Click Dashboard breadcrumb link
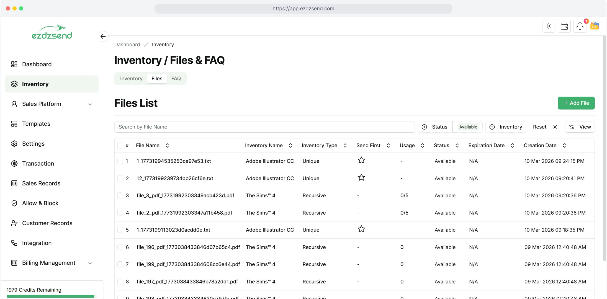 click(x=127, y=45)
